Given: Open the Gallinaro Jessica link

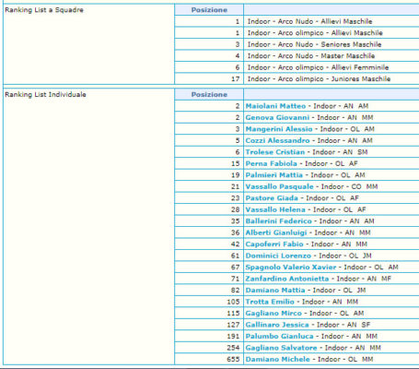Looking at the screenshot, I should (x=277, y=325).
